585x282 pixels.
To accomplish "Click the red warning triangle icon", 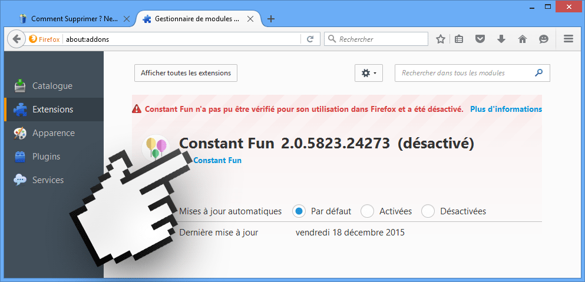I will tap(137, 109).
